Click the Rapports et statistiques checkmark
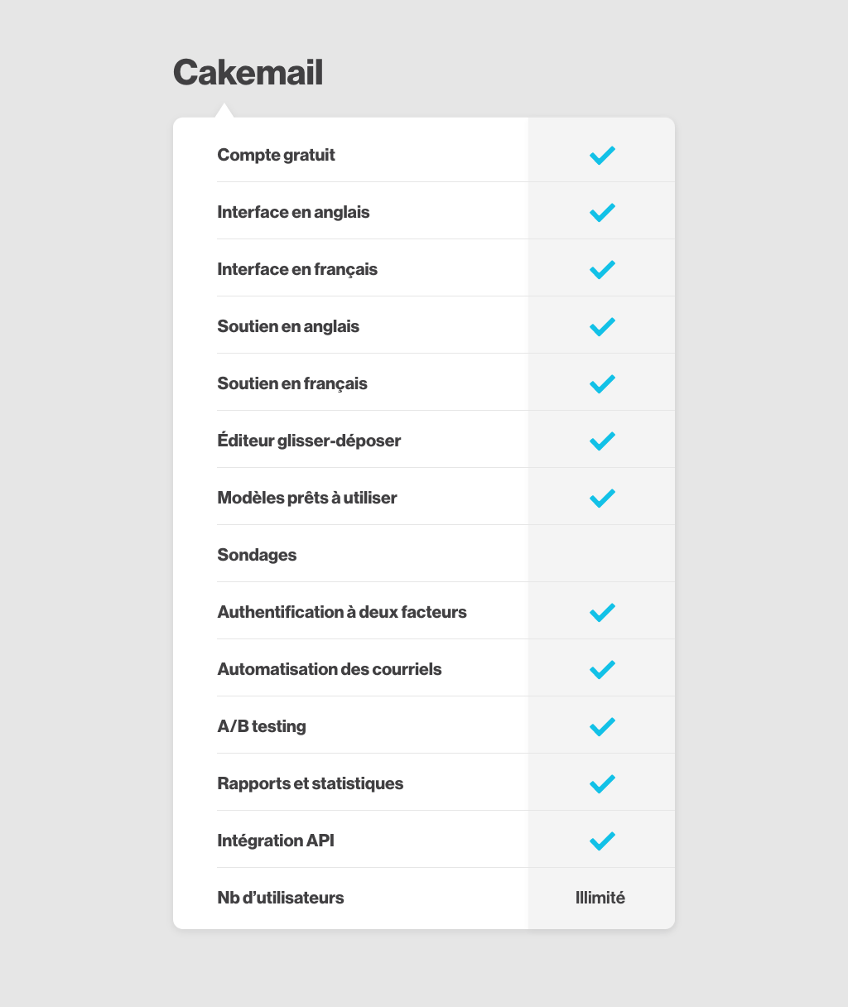 (602, 783)
